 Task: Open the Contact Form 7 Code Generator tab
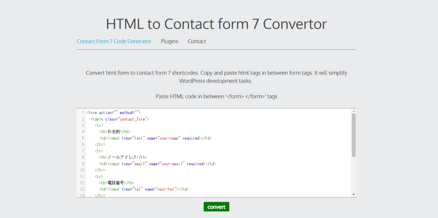114,41
